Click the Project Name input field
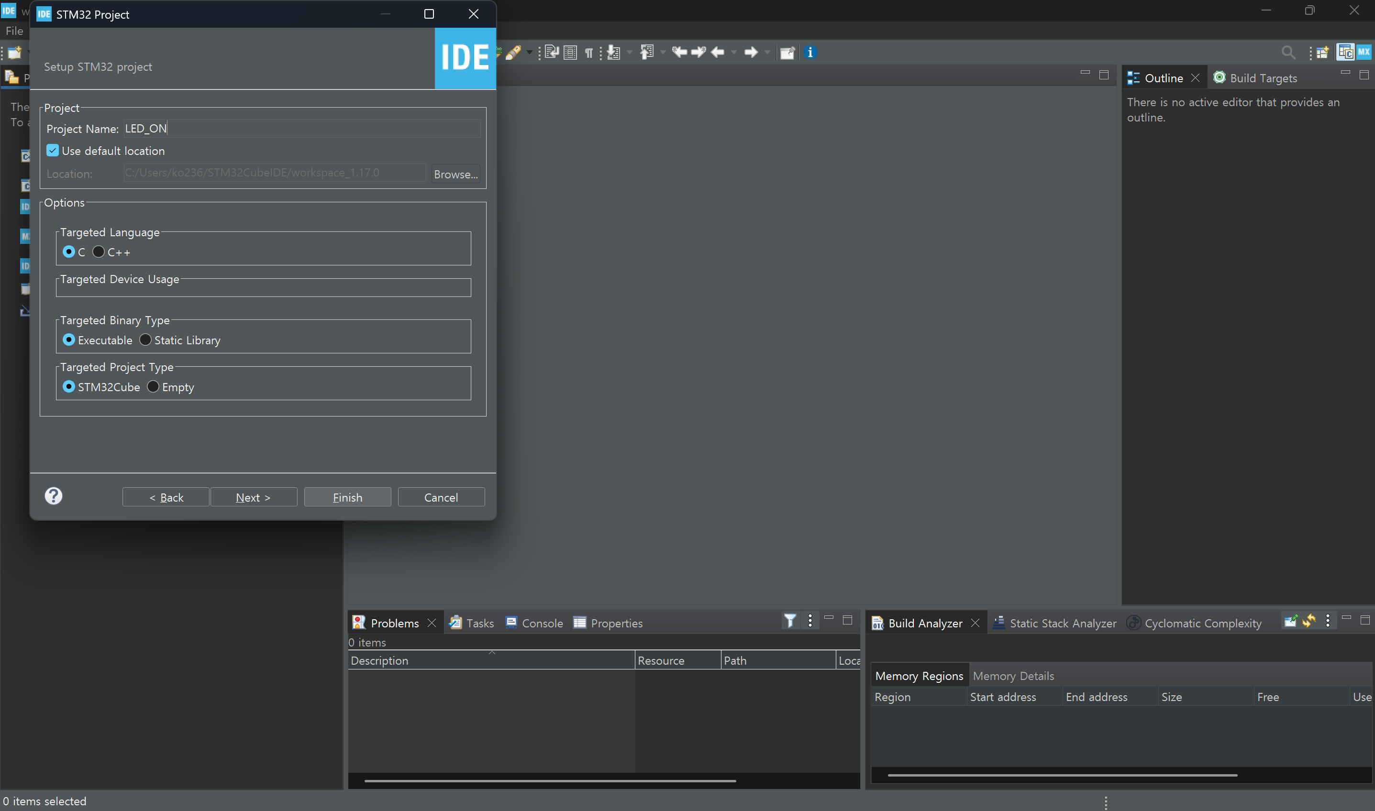The height and width of the screenshot is (811, 1375). [x=302, y=129]
